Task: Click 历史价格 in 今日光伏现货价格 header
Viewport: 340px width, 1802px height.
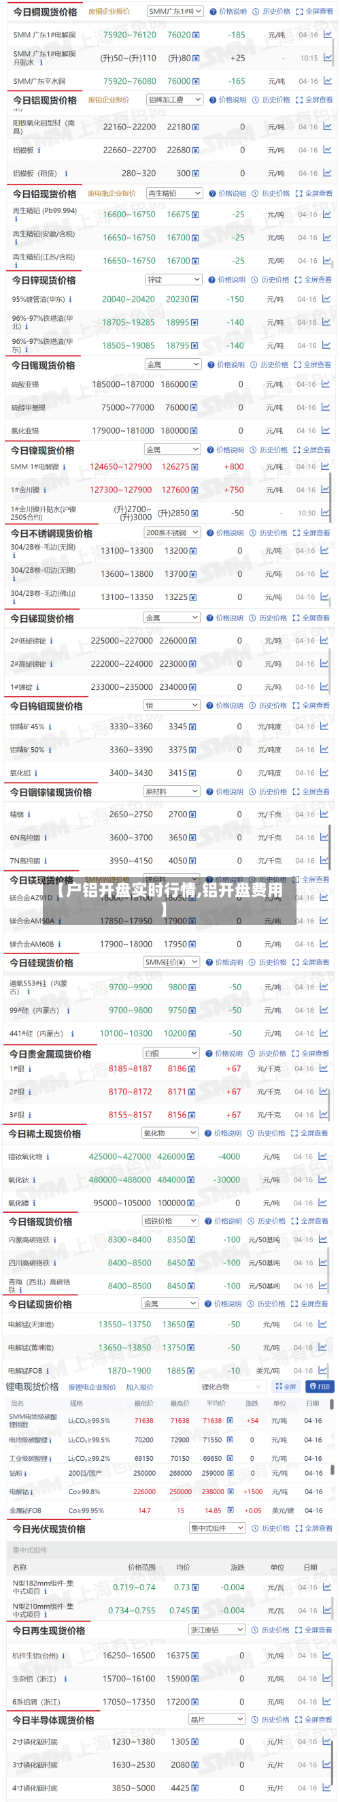Action: coord(271,1528)
